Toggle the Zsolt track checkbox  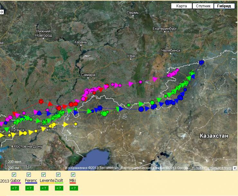(58, 175)
